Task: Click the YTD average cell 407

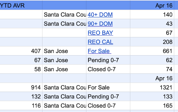Action: click(x=21, y=51)
